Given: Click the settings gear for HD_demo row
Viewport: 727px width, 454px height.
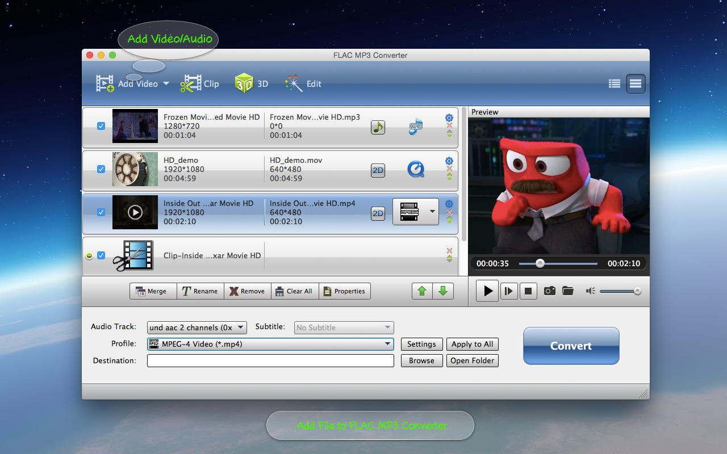Looking at the screenshot, I should [x=449, y=161].
